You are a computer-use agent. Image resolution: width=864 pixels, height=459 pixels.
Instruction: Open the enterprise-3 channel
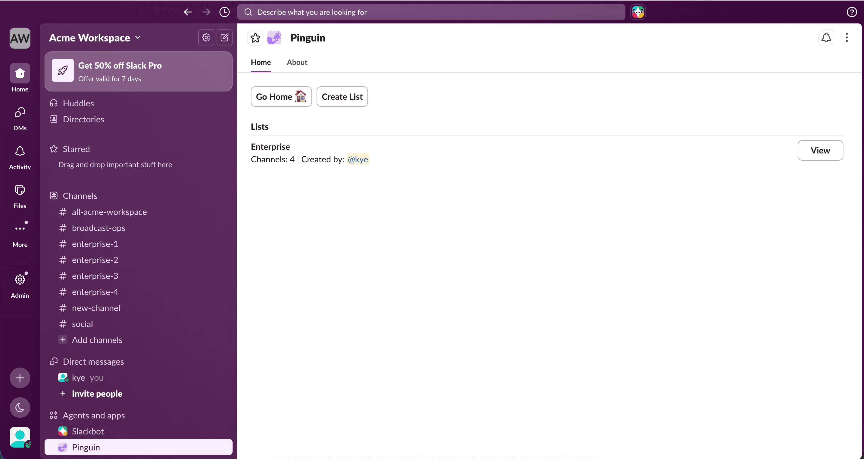[x=138, y=276]
